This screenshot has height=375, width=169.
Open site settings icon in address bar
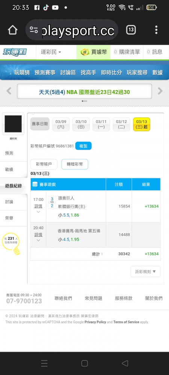click(x=34, y=30)
